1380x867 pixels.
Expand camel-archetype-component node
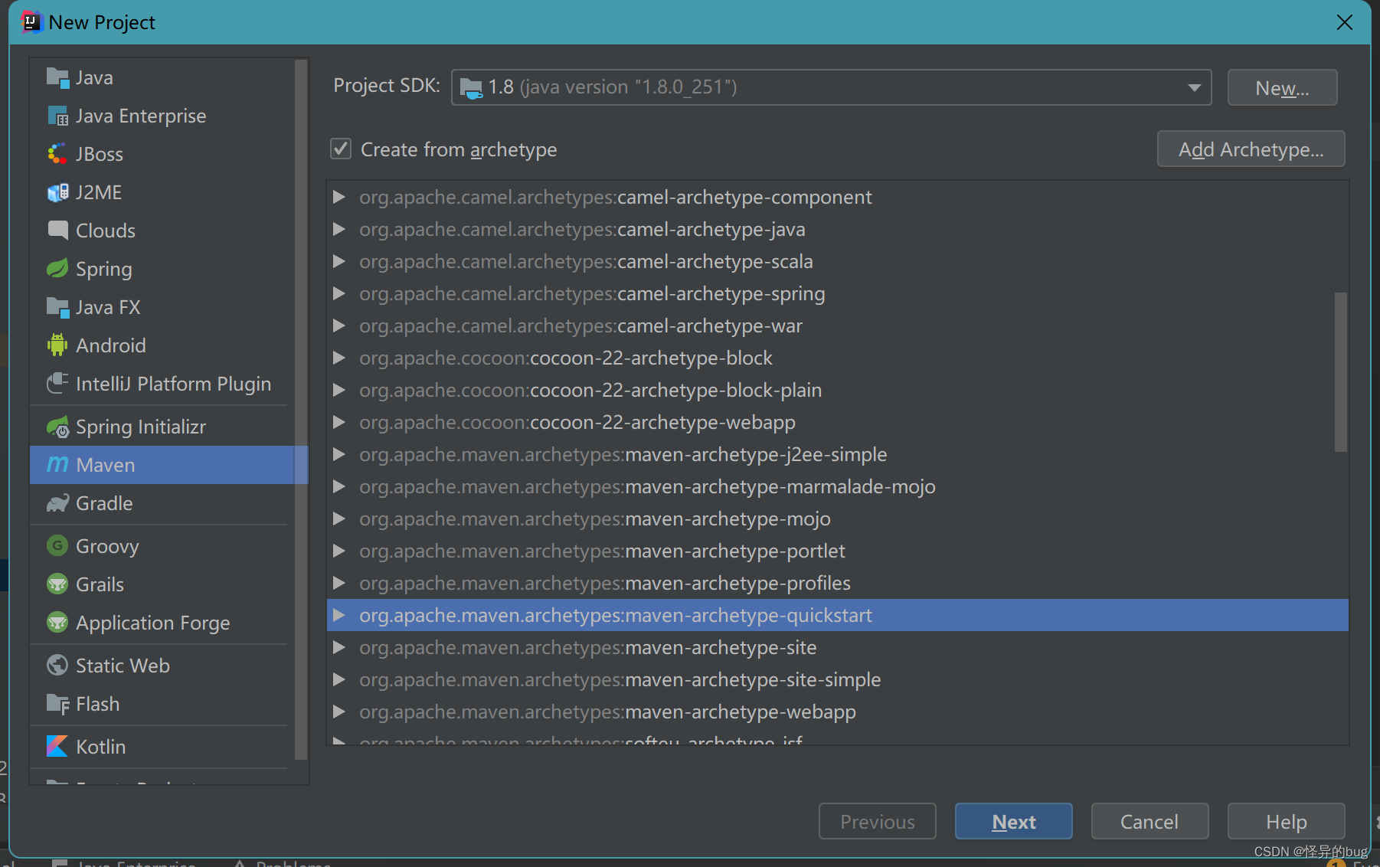[338, 197]
